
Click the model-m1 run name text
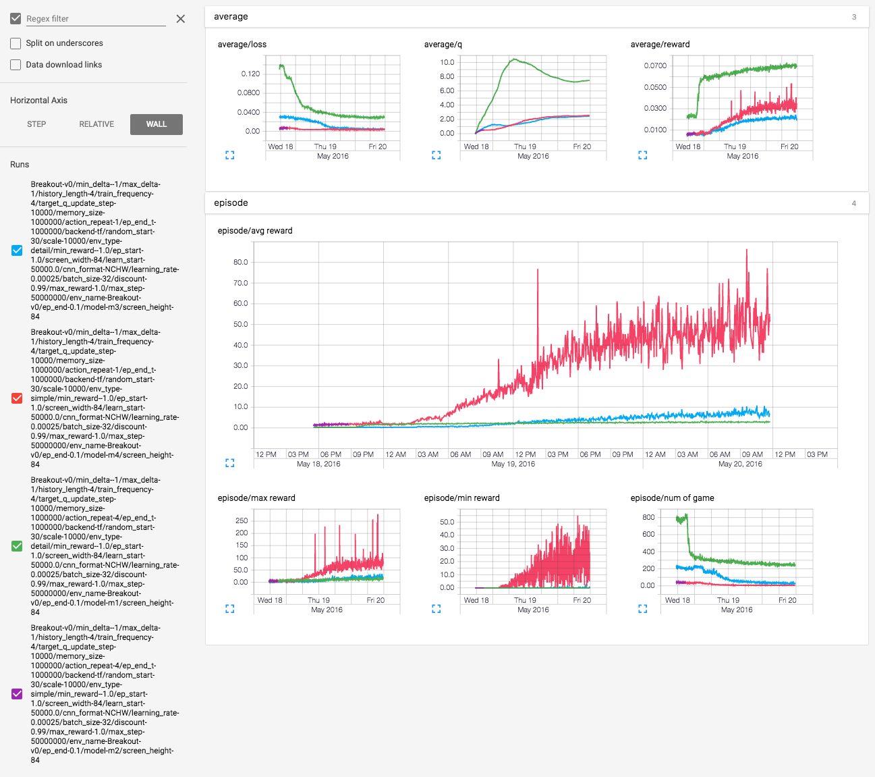coord(105,546)
